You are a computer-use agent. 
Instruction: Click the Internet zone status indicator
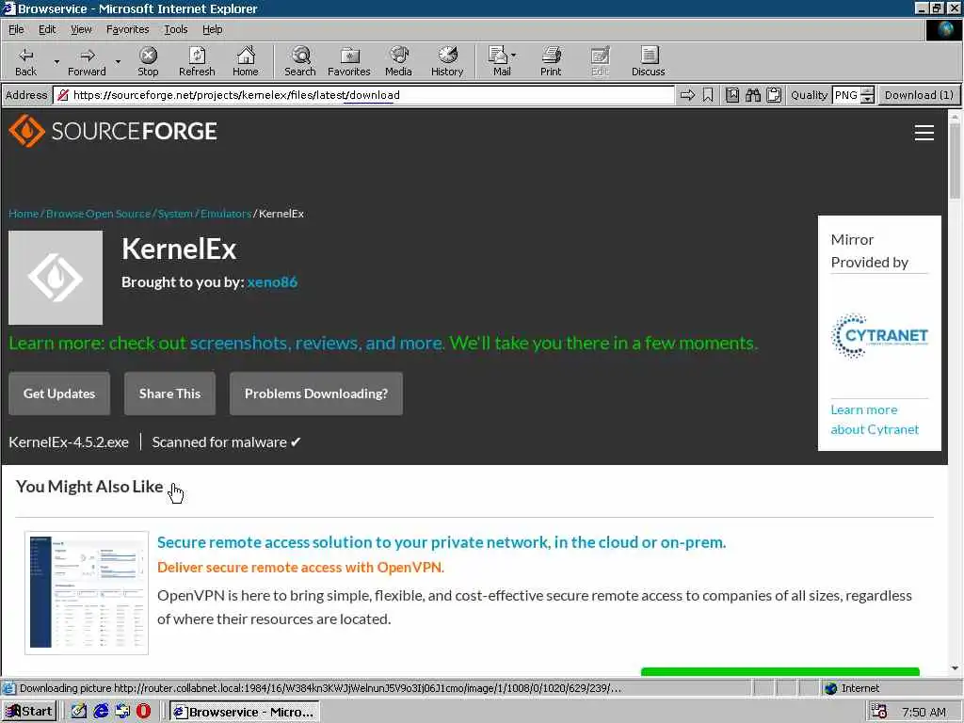[x=852, y=688]
